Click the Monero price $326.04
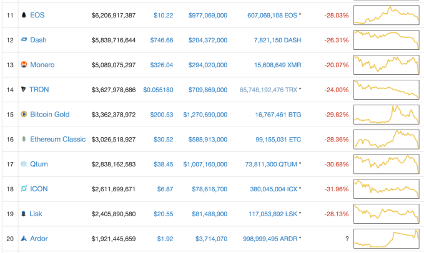Screen dimensions: 424x253 (160, 65)
